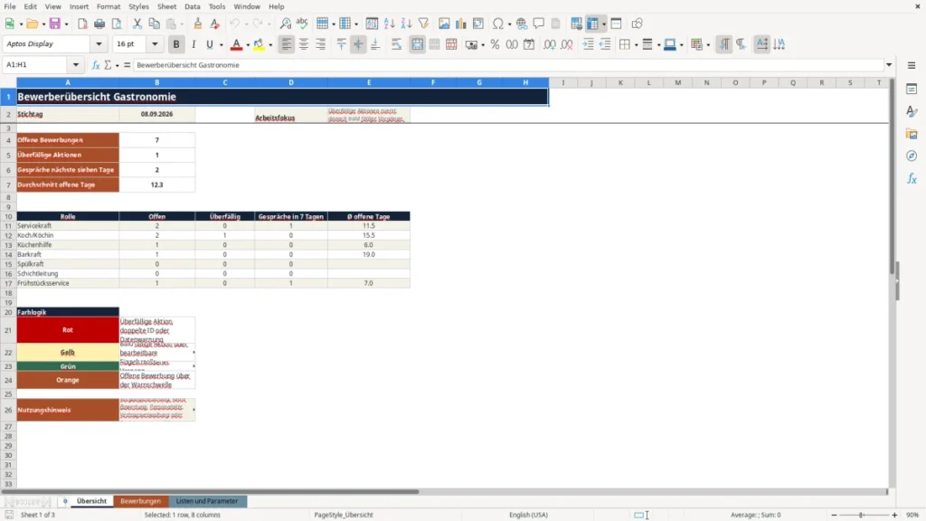The width and height of the screenshot is (926, 521).
Task: Open the font size dropdown
Action: [x=155, y=43]
